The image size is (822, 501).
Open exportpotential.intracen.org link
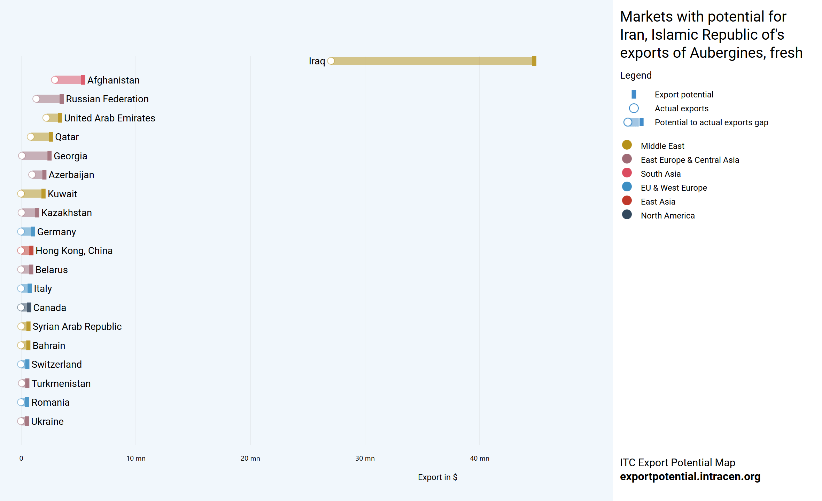pos(690,476)
